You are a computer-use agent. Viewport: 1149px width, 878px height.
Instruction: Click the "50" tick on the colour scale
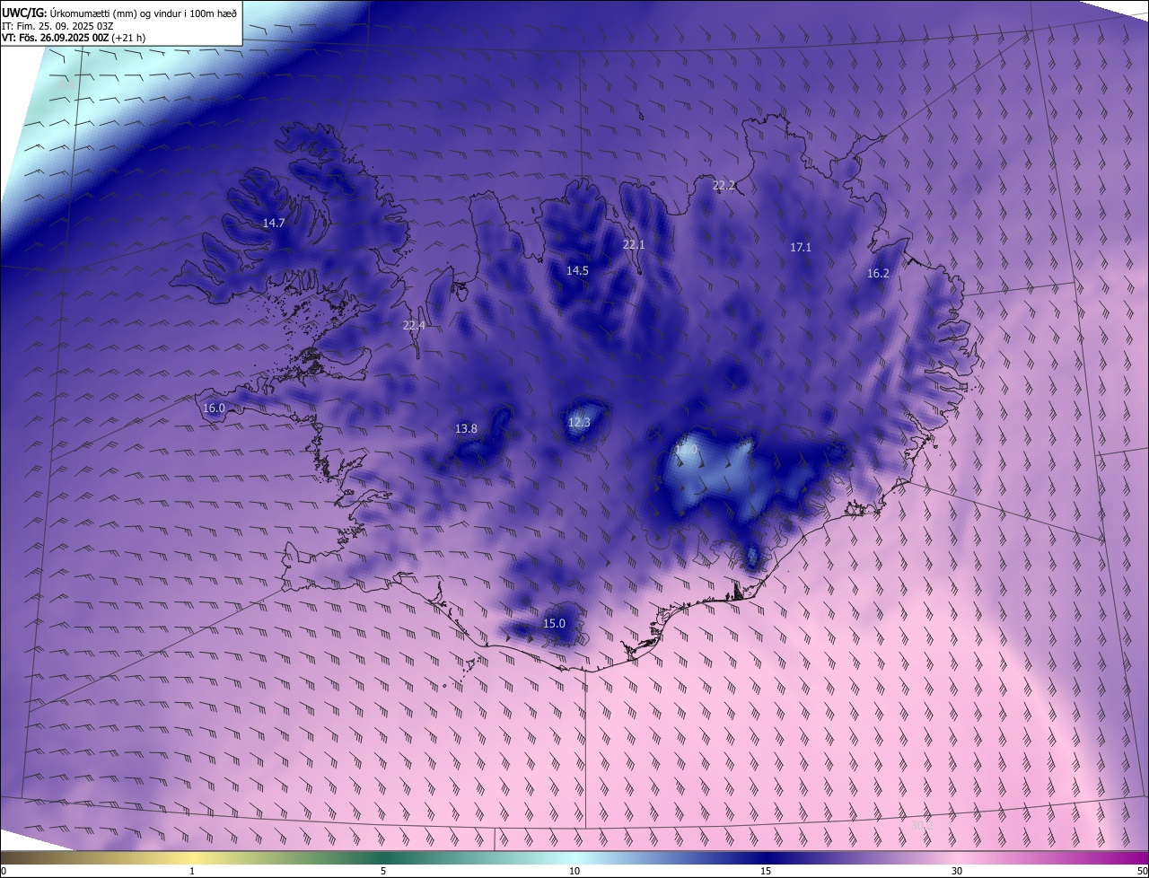pyautogui.click(x=1142, y=871)
